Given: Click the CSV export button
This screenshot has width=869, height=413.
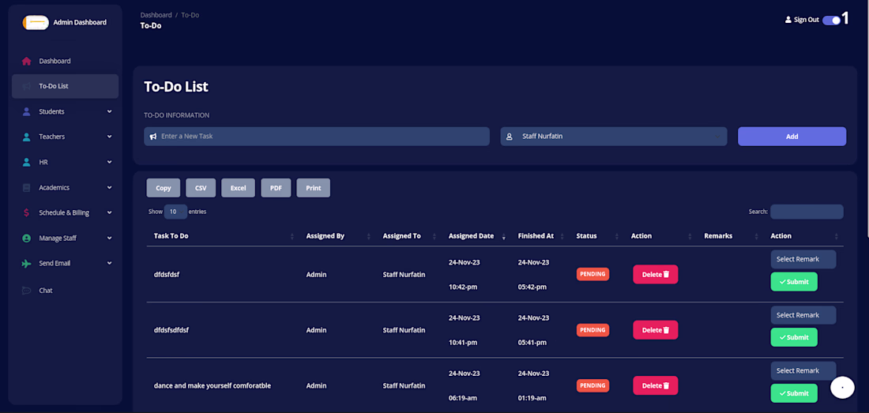Looking at the screenshot, I should pos(201,188).
